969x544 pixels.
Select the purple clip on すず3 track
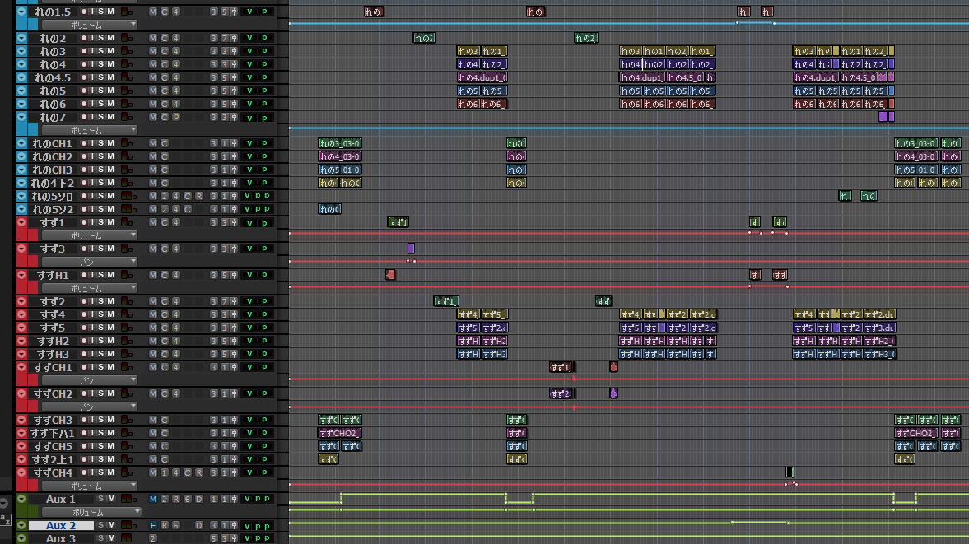click(x=411, y=249)
